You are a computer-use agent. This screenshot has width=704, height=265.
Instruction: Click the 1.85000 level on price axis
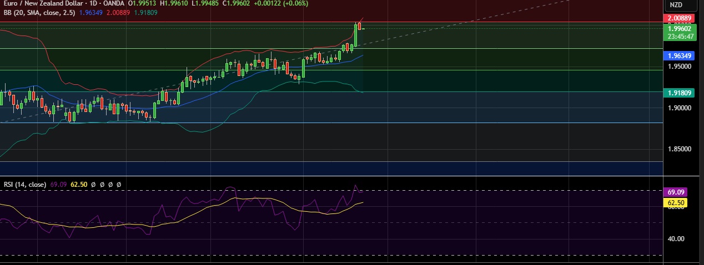(x=679, y=149)
